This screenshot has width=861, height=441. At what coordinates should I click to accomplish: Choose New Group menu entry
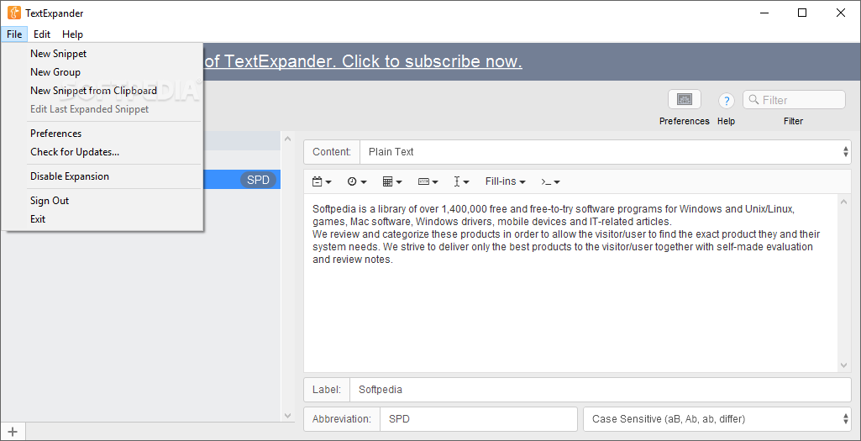pyautogui.click(x=102, y=72)
